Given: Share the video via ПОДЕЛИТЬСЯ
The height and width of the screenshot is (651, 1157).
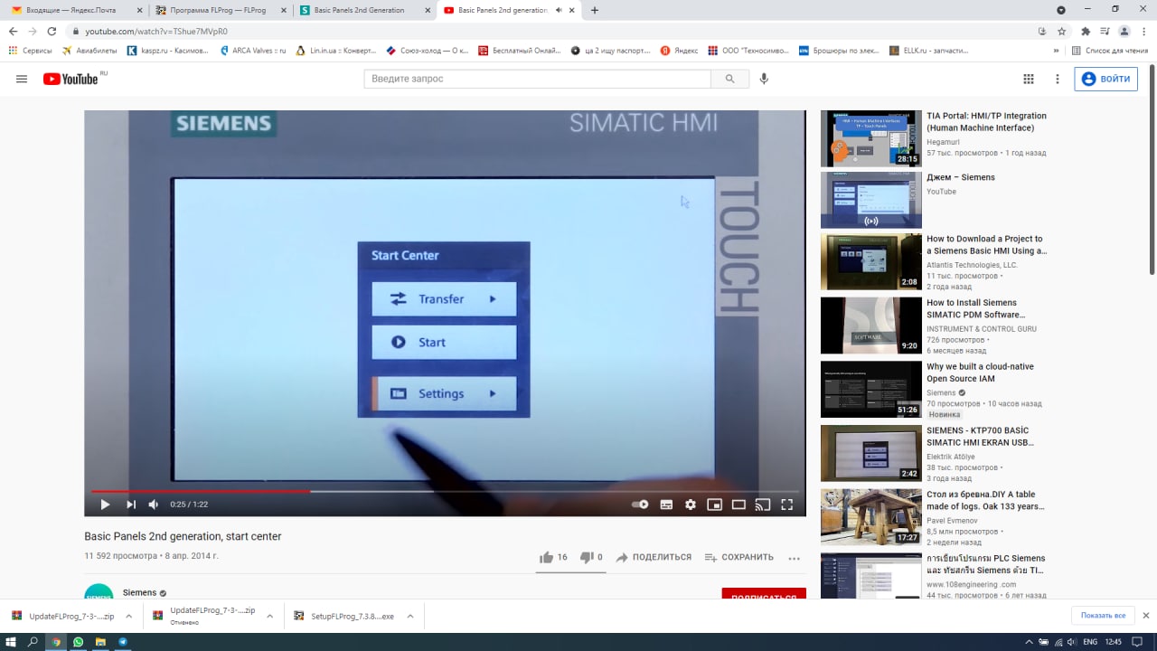Looking at the screenshot, I should (654, 557).
